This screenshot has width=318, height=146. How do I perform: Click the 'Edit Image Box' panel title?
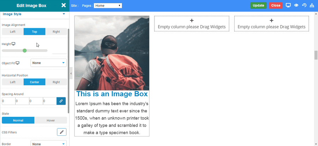[31, 6]
